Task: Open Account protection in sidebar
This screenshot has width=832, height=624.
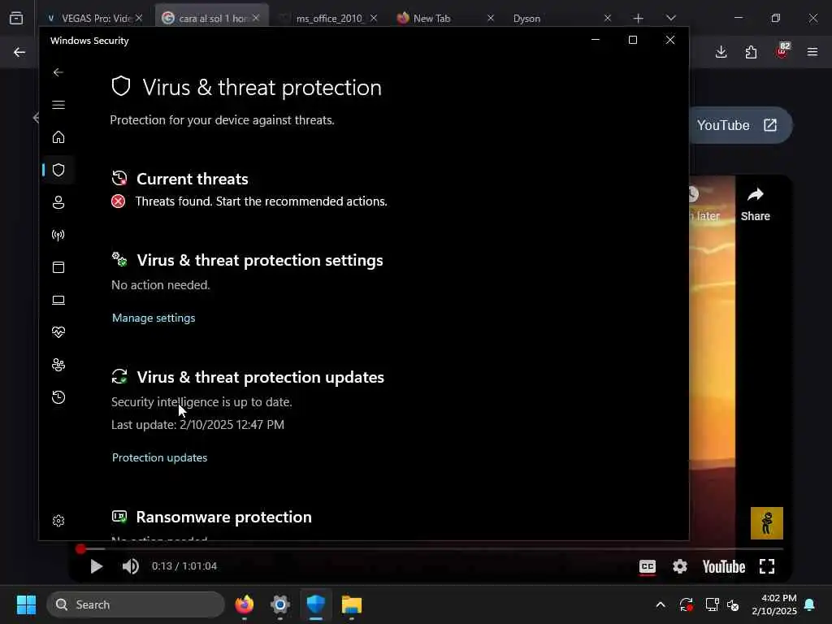Action: pos(58,202)
